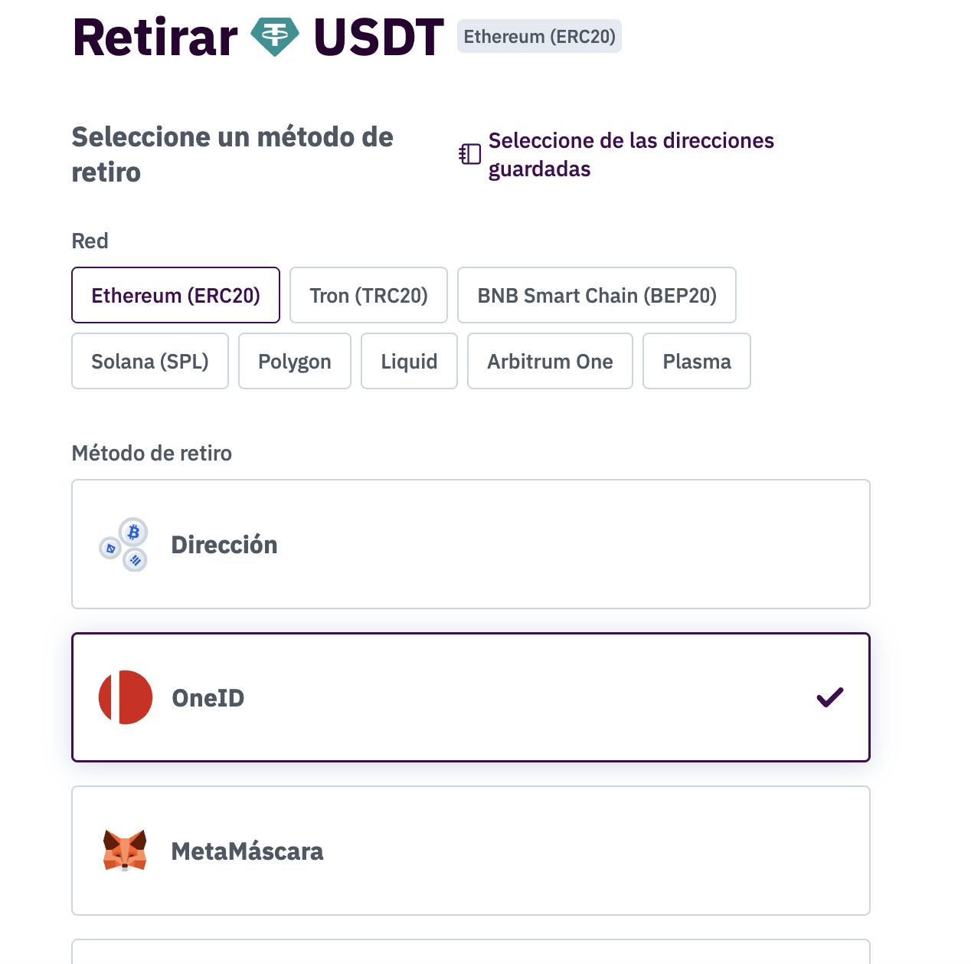Screen dimensions: 971x964
Task: Select the Liquid network
Action: (x=409, y=361)
